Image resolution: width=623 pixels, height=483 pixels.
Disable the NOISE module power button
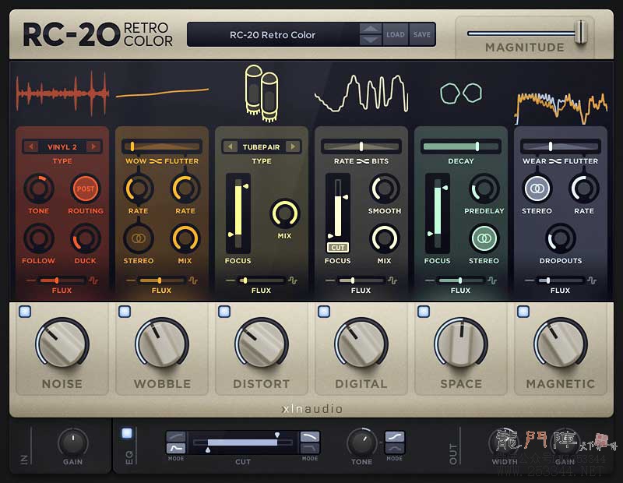click(25, 312)
